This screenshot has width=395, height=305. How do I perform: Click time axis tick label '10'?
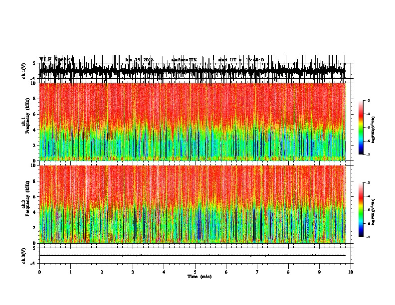tap(351, 272)
